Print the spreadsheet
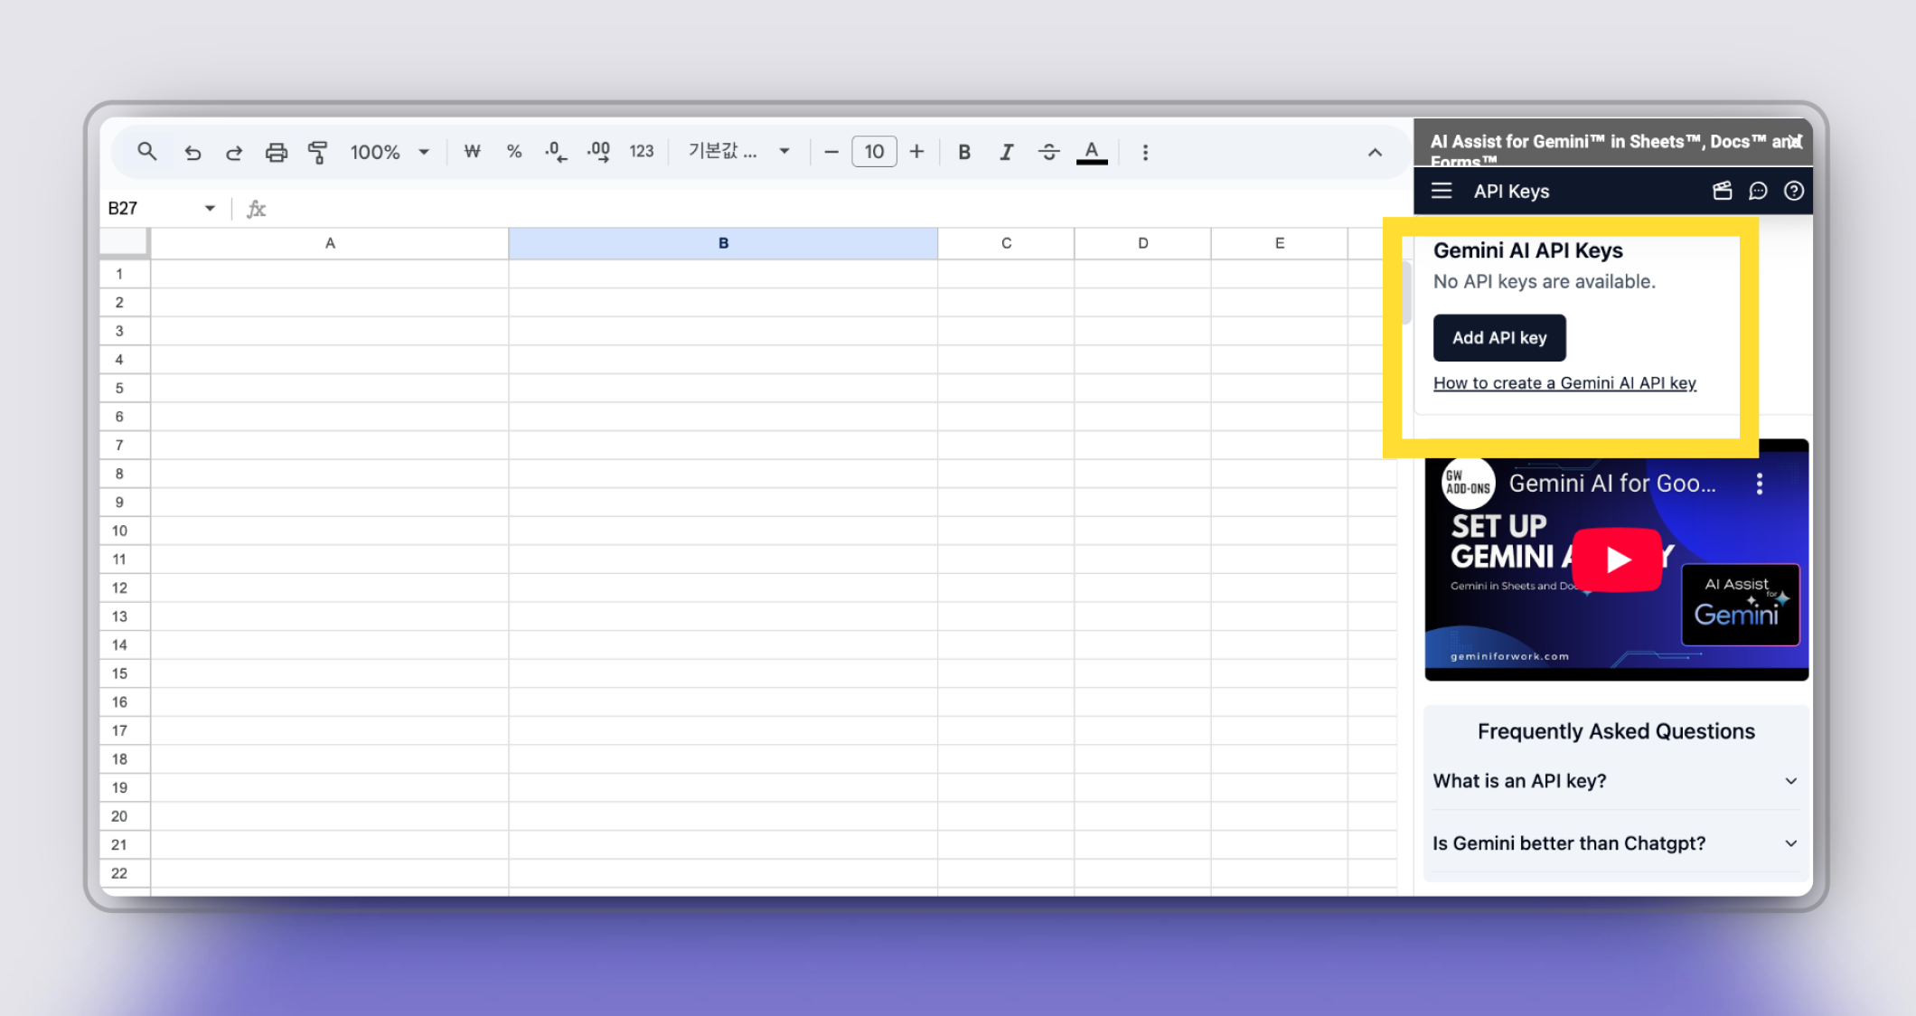 pyautogui.click(x=276, y=152)
